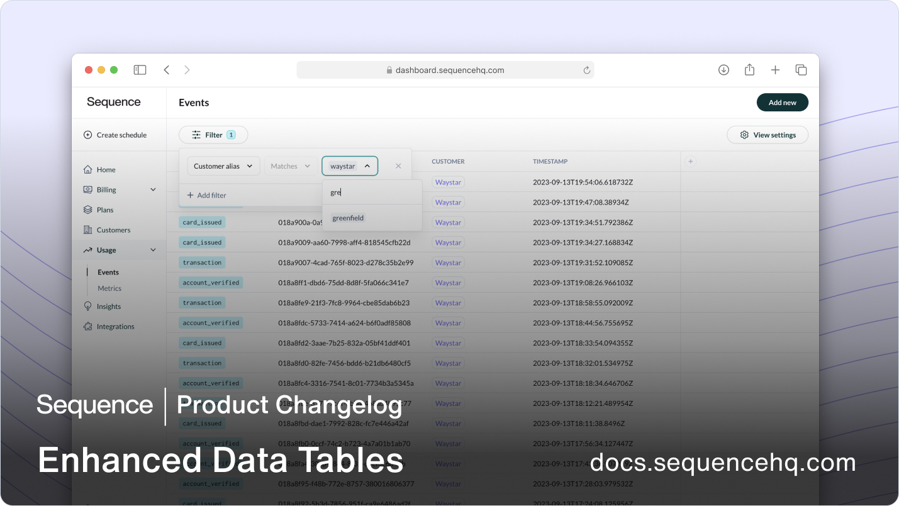The width and height of the screenshot is (899, 506).
Task: Click the Create schedule plus icon
Action: pos(86,135)
